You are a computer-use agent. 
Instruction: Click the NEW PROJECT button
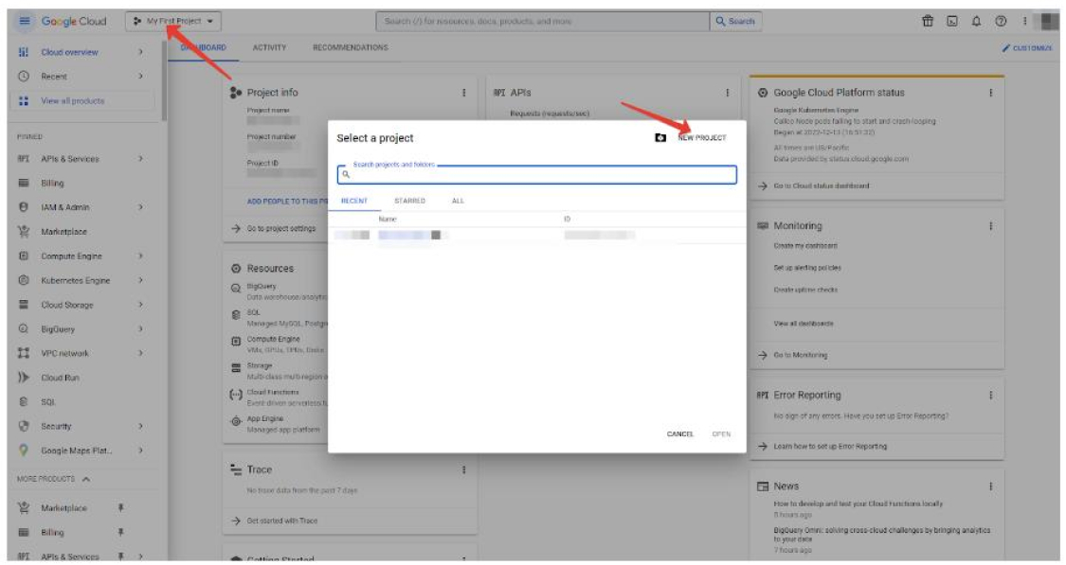click(702, 138)
